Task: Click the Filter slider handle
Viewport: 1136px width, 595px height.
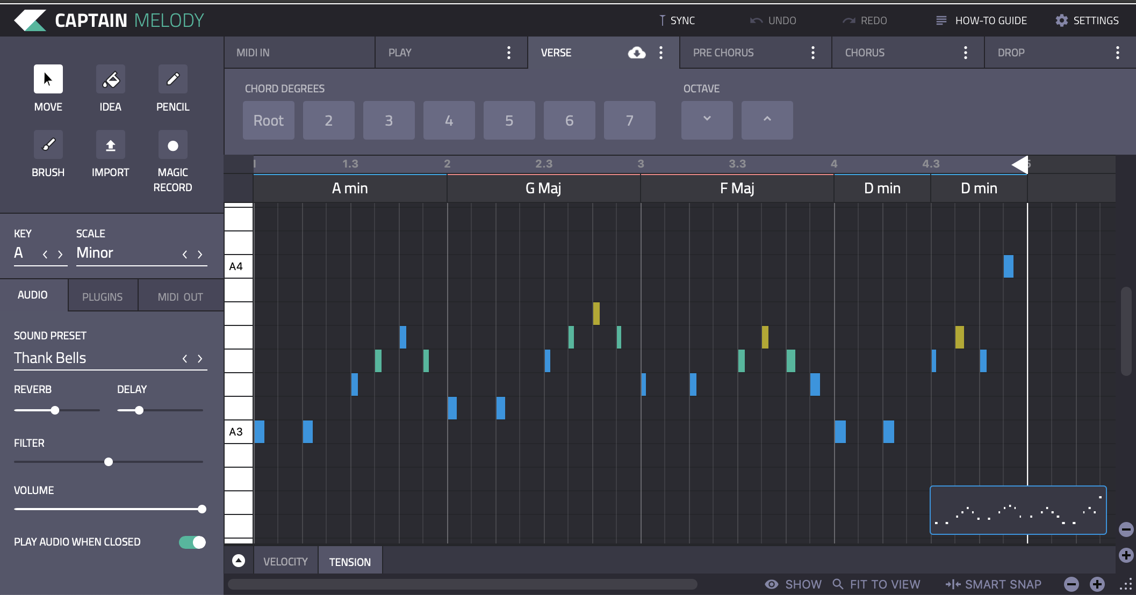Action: (x=109, y=462)
